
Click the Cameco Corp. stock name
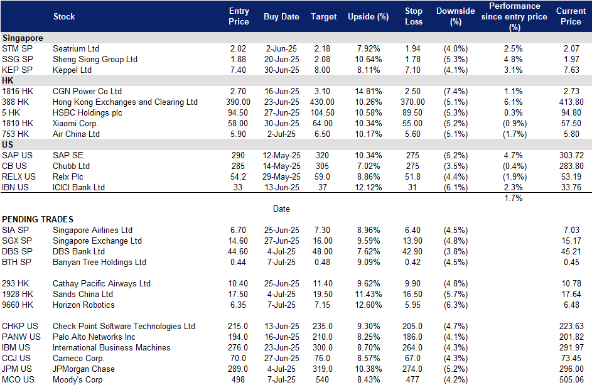click(x=78, y=358)
